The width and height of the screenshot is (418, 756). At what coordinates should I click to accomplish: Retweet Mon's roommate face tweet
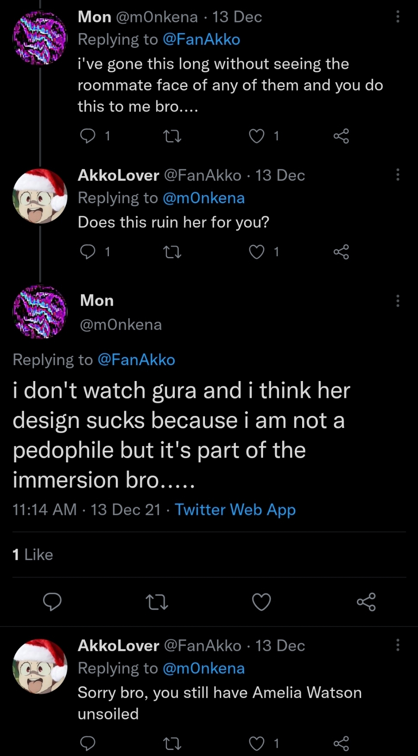click(173, 136)
